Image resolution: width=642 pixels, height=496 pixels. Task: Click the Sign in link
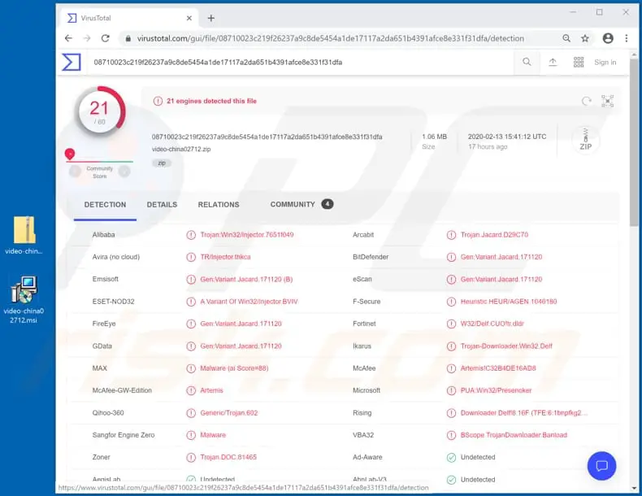605,63
